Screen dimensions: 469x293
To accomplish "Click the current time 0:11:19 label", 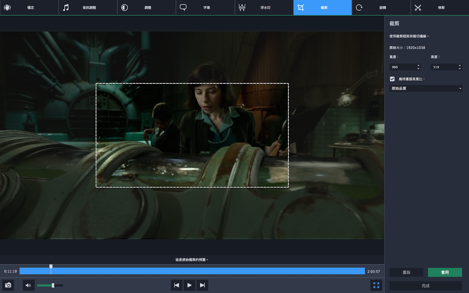I will (x=11, y=271).
